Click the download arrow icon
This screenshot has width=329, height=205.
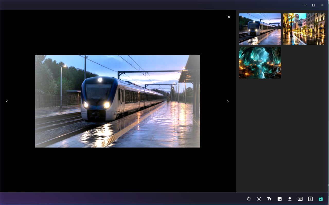click(x=290, y=199)
